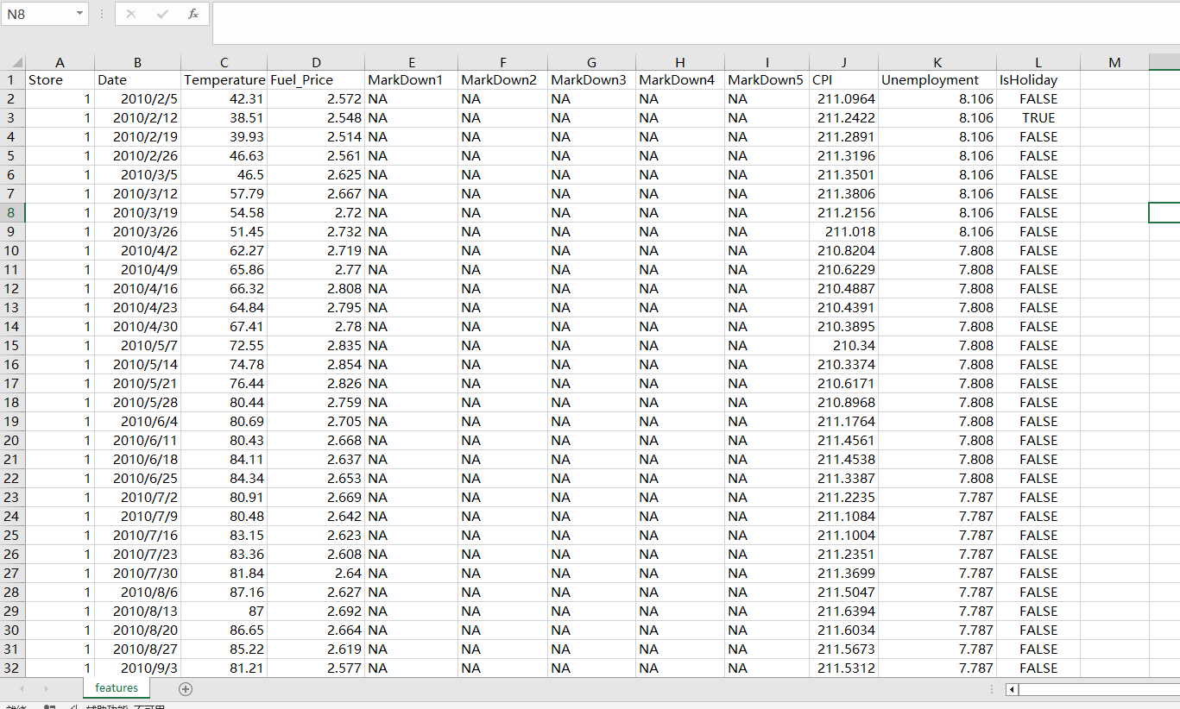This screenshot has height=709, width=1180.
Task: Click the IsHoliday header cell
Action: [x=1038, y=79]
